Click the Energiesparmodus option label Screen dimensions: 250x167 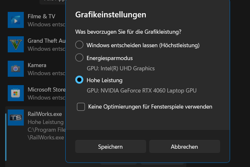coord(110,58)
